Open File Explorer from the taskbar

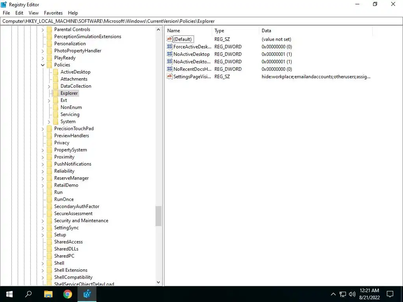[48, 294]
